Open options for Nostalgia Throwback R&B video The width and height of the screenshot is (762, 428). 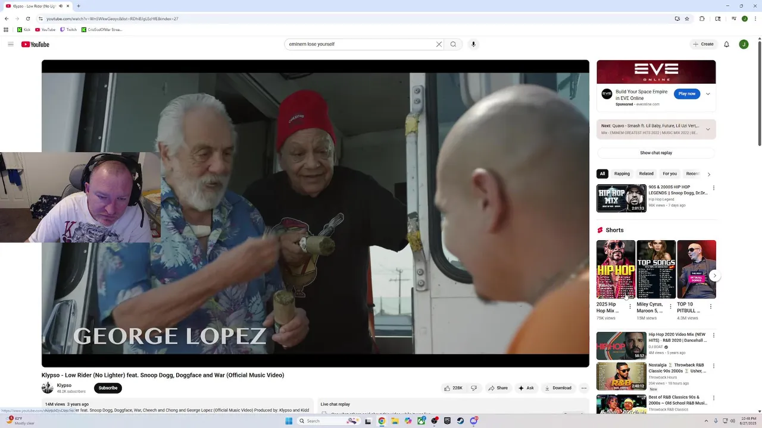point(714,366)
